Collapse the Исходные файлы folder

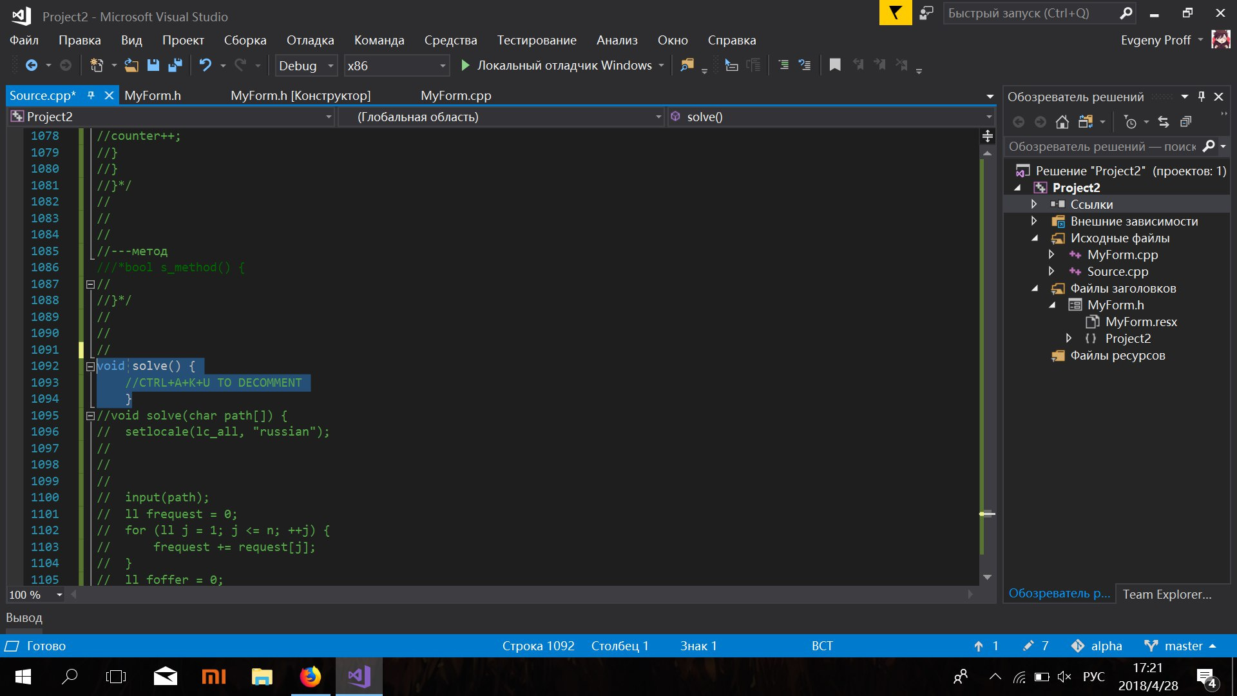[x=1035, y=238]
